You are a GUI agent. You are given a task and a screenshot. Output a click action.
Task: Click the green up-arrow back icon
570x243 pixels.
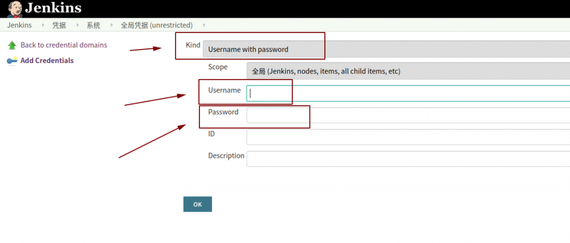click(x=12, y=45)
